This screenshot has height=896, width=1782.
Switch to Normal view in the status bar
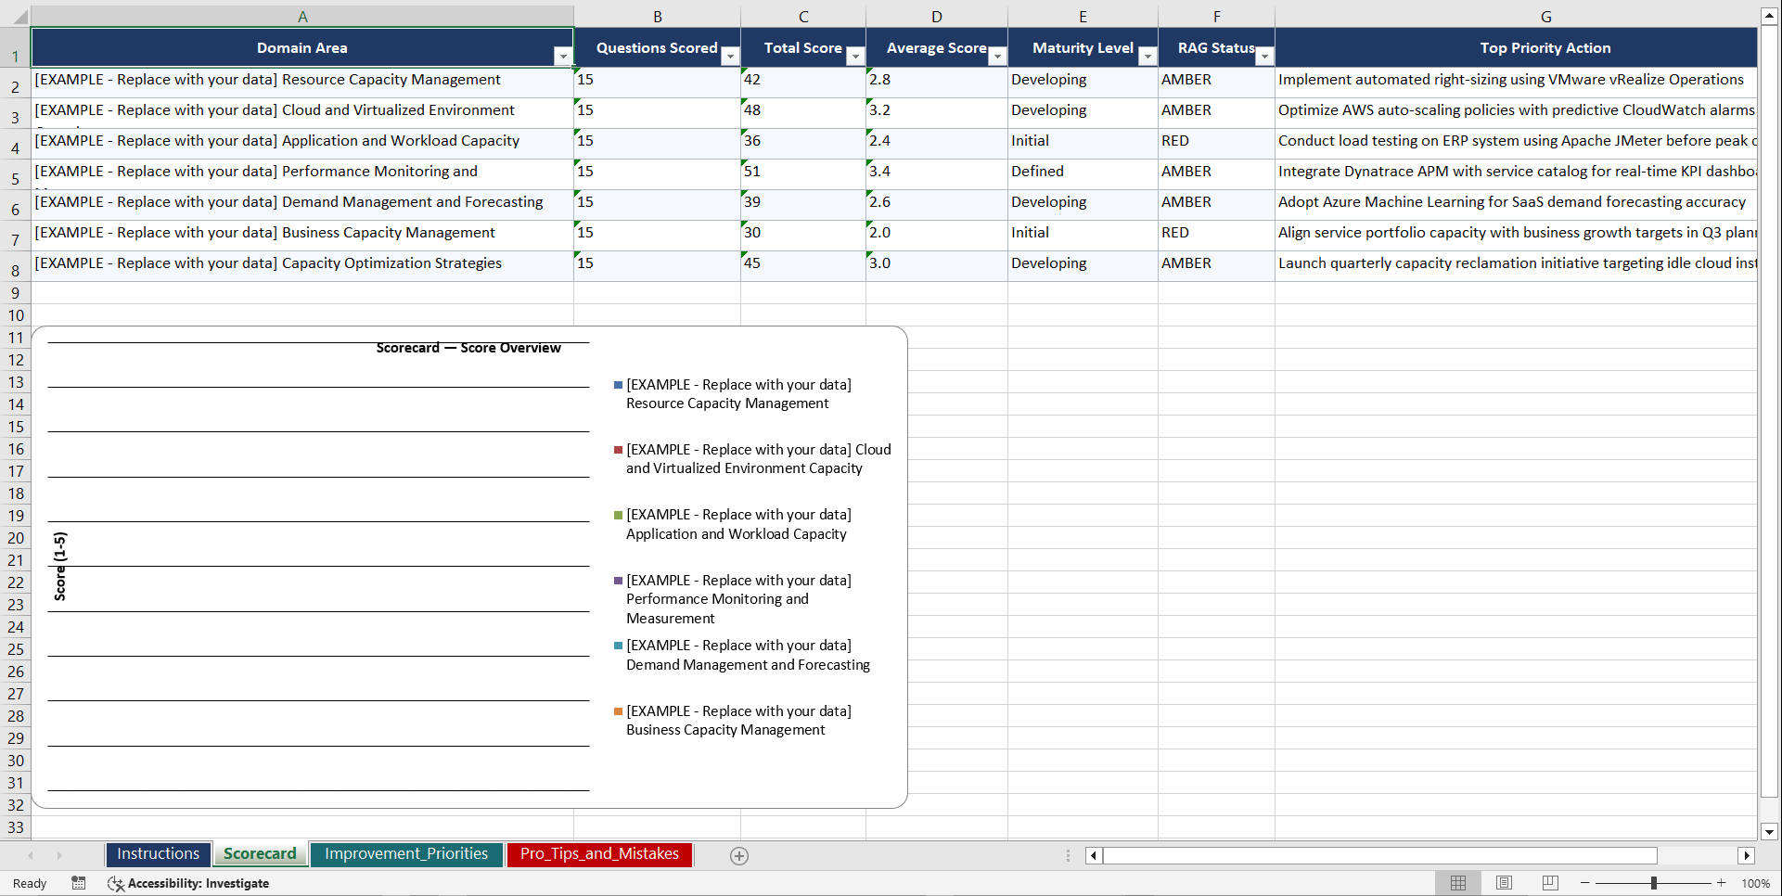coord(1457,883)
